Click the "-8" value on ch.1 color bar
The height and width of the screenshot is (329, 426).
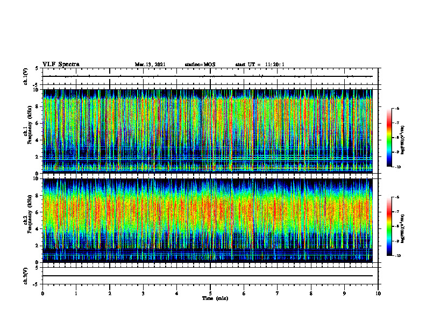[396, 138]
